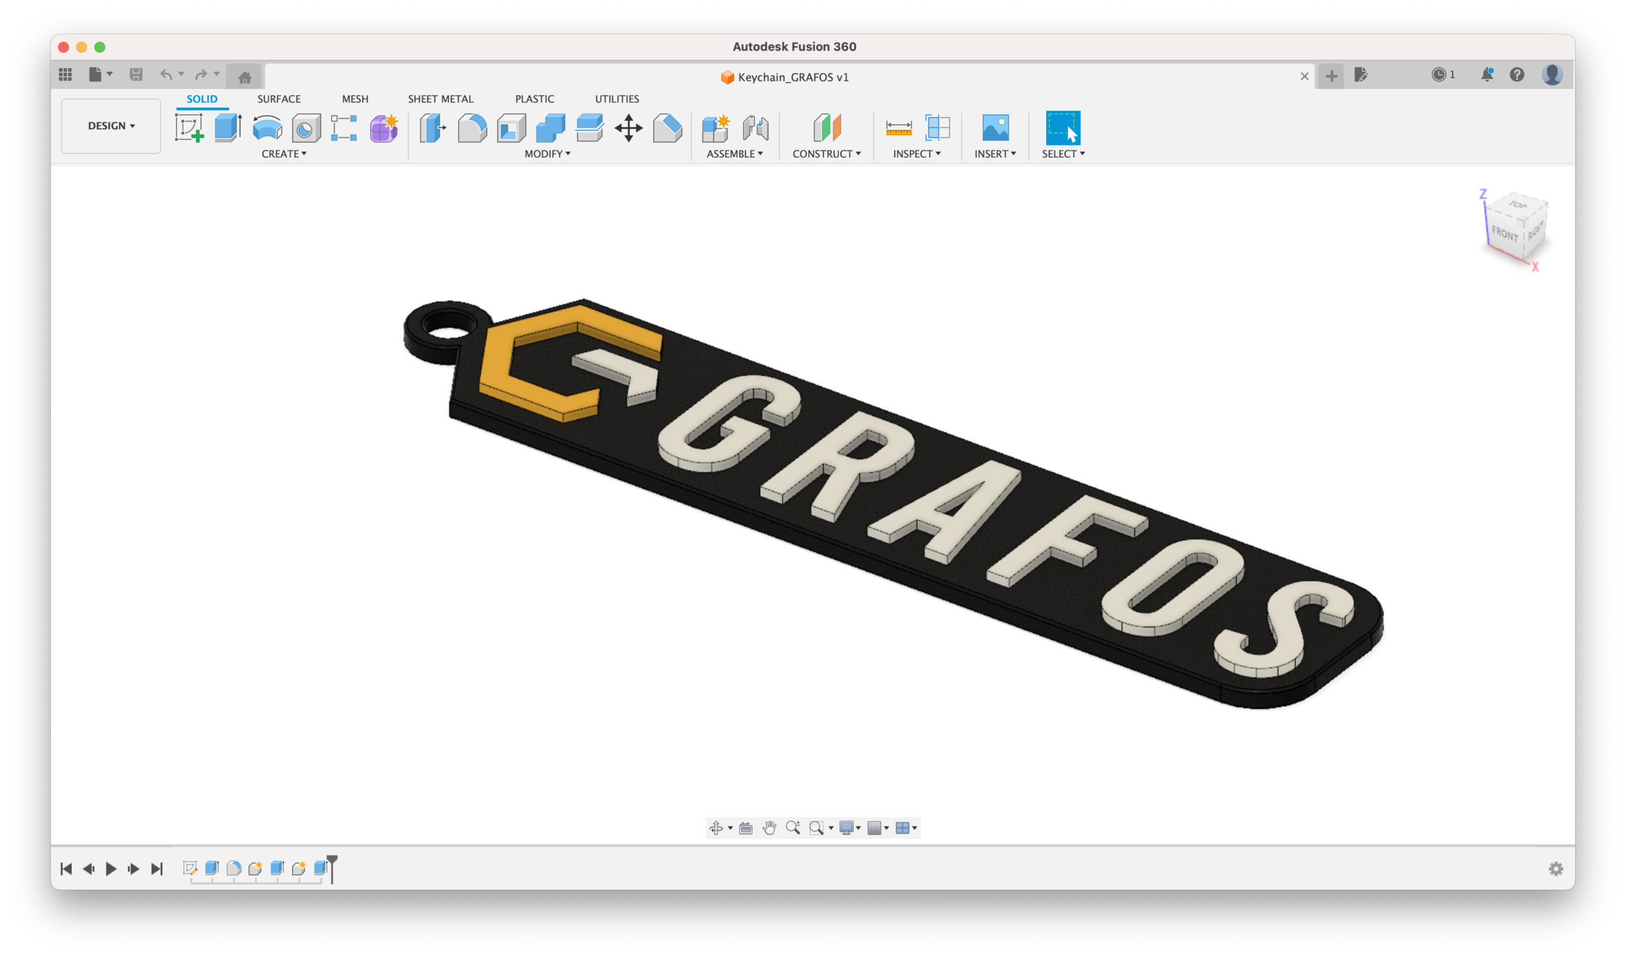Jump to the end of the timeline
Screen dimensions: 1626x957
157,869
